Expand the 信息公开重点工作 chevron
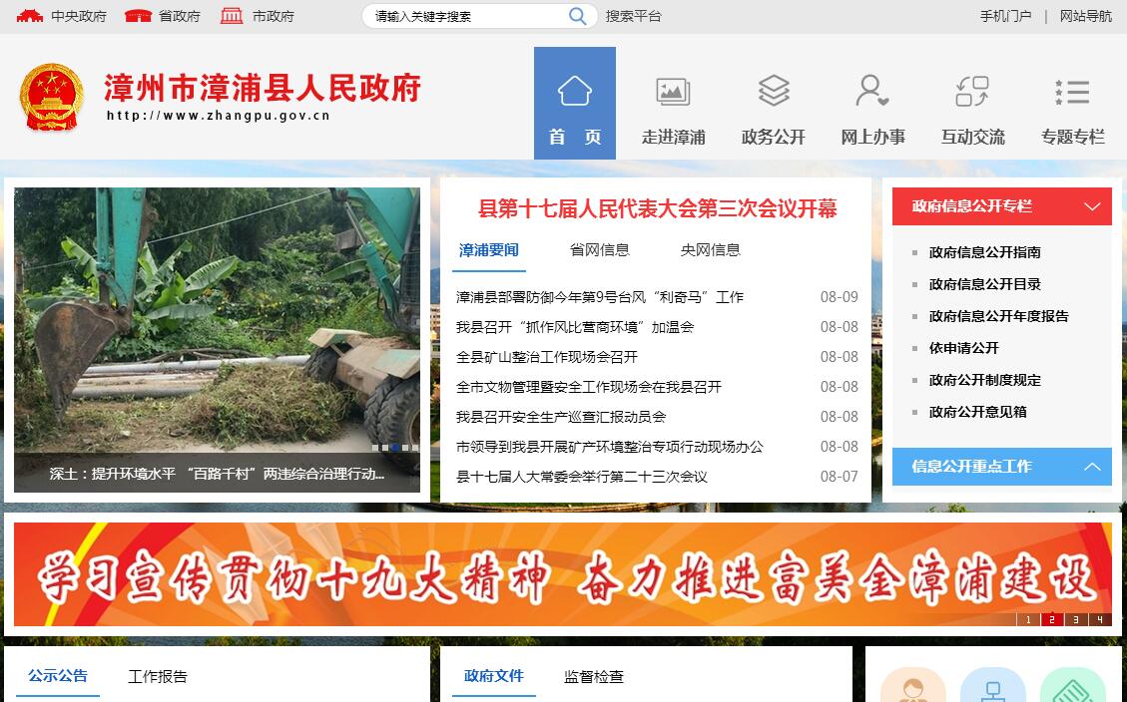Screen dimensions: 1127x702 (x=1092, y=467)
